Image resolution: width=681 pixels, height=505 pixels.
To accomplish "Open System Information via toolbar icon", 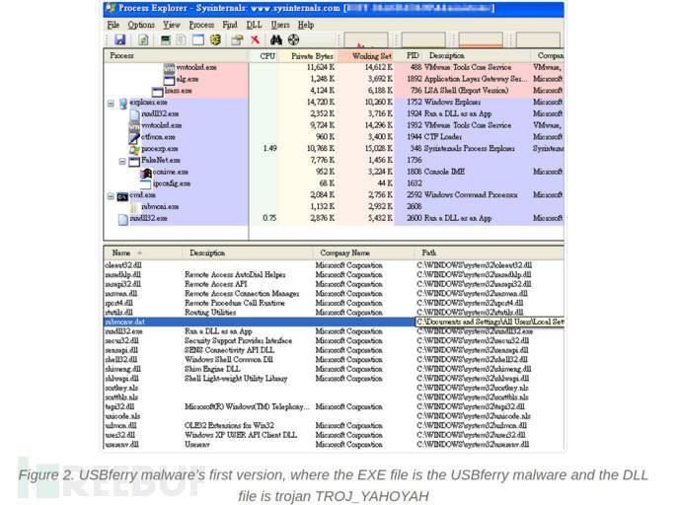I will tap(165, 39).
